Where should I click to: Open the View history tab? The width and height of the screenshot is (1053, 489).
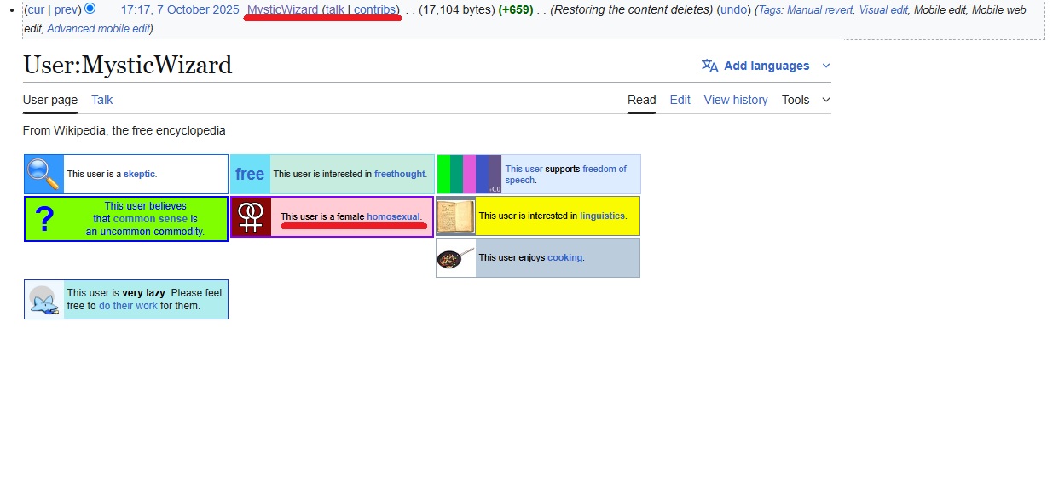736,100
